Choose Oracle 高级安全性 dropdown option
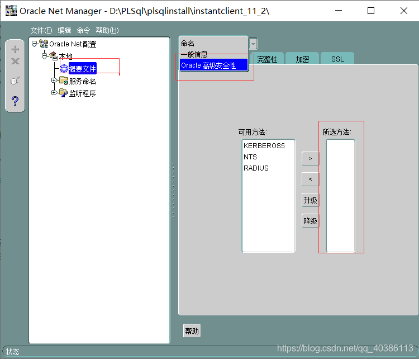The width and height of the screenshot is (419, 359). point(213,65)
